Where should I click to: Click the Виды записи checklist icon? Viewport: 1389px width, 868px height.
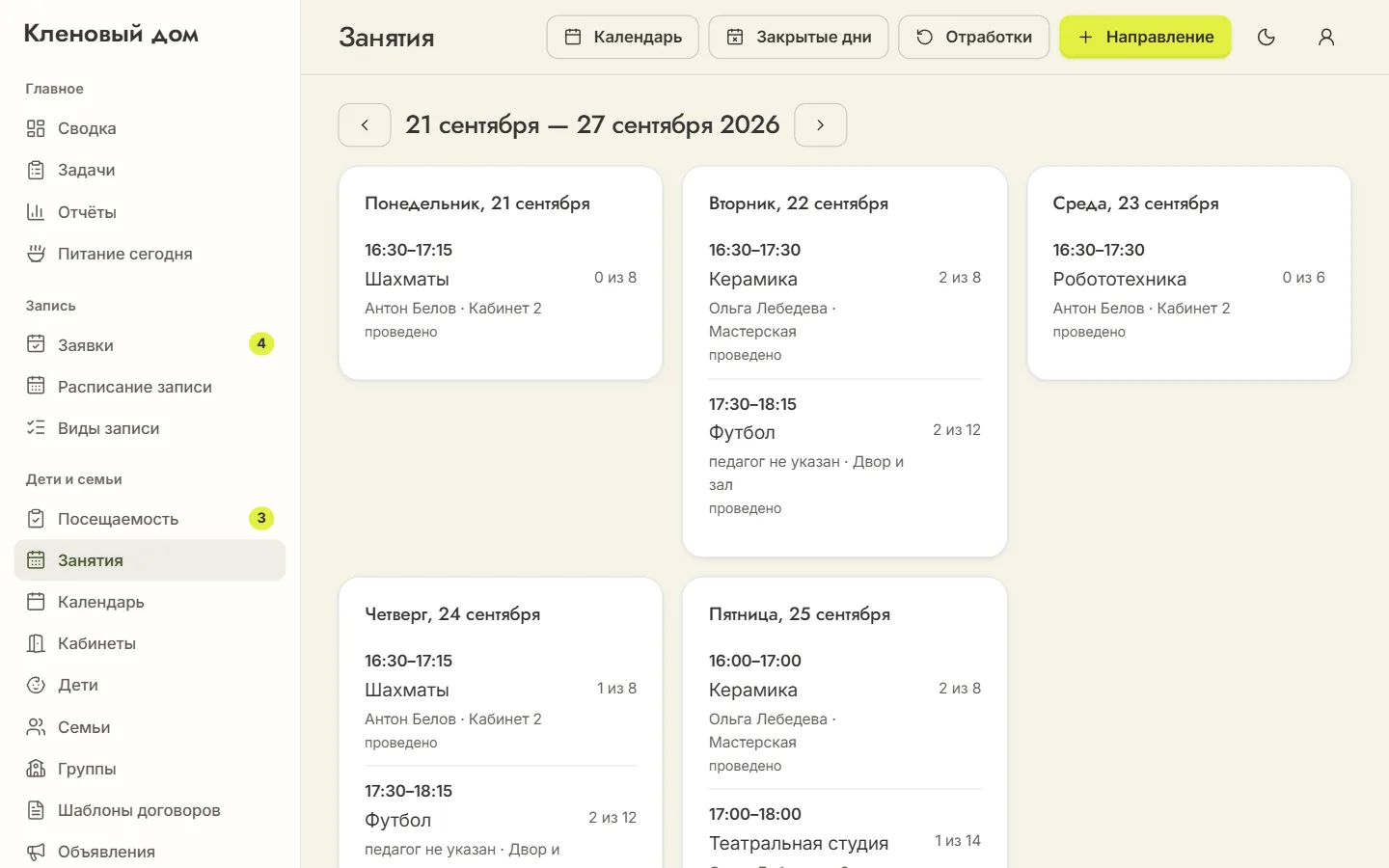click(x=36, y=427)
